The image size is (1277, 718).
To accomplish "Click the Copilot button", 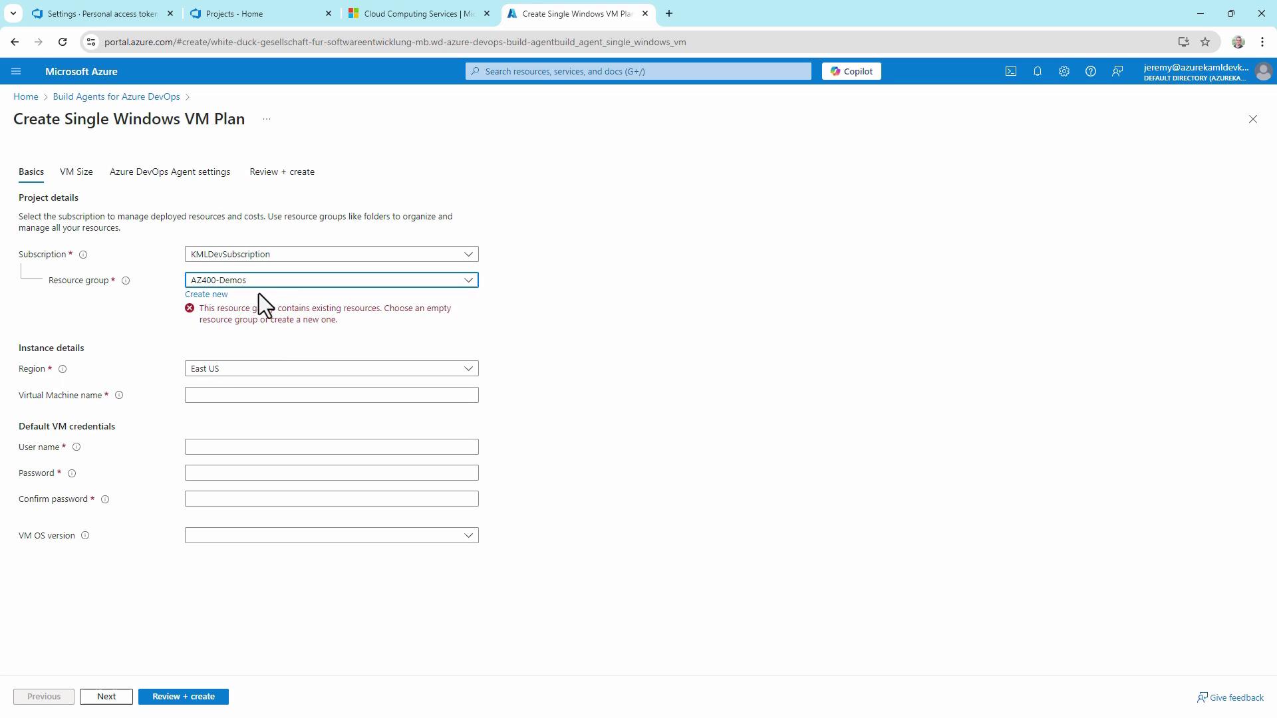I will tap(851, 71).
